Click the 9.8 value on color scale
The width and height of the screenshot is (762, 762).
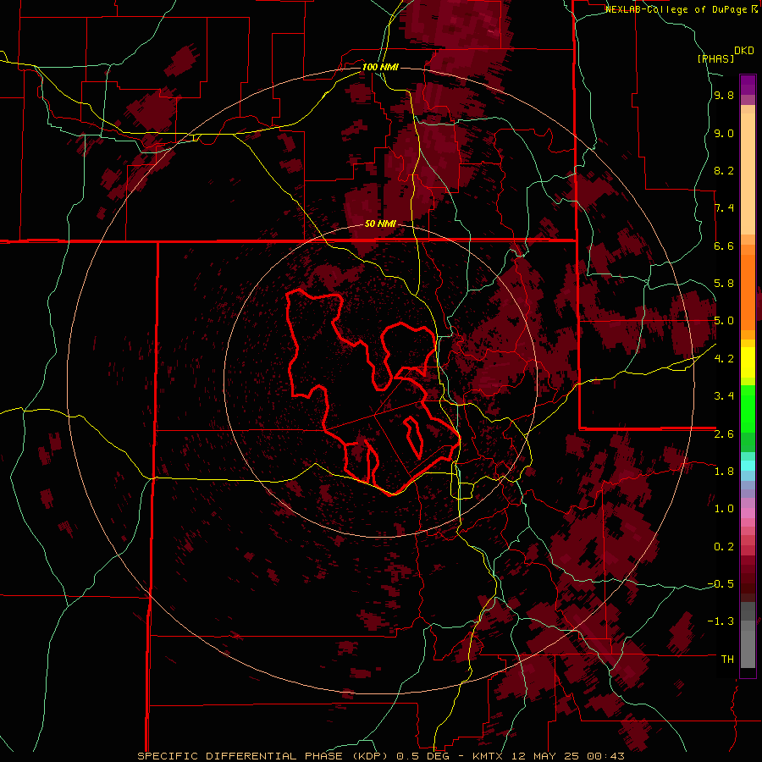(724, 96)
